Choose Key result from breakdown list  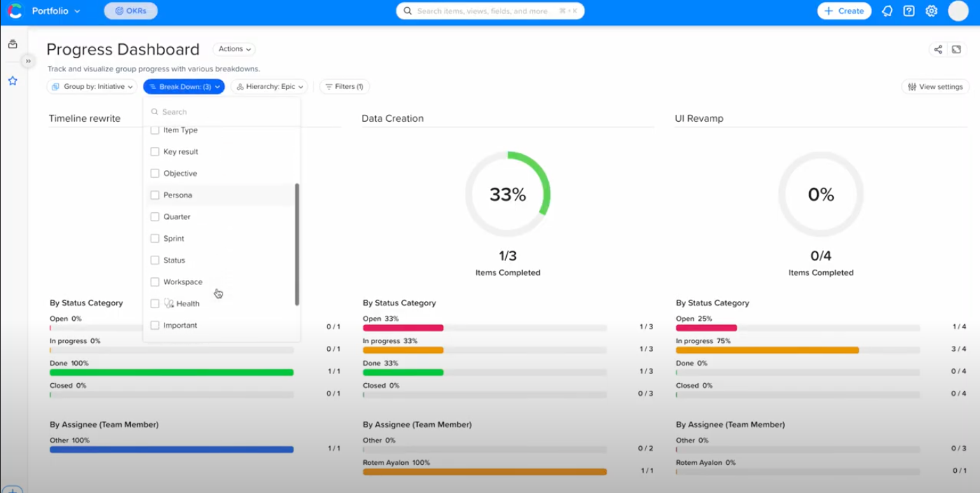coord(181,152)
